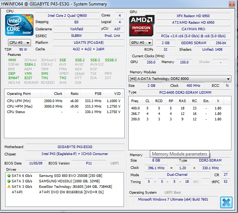Click the GPU clock 250.0 value
Viewport: 238px width, 213px height.
[151, 62]
